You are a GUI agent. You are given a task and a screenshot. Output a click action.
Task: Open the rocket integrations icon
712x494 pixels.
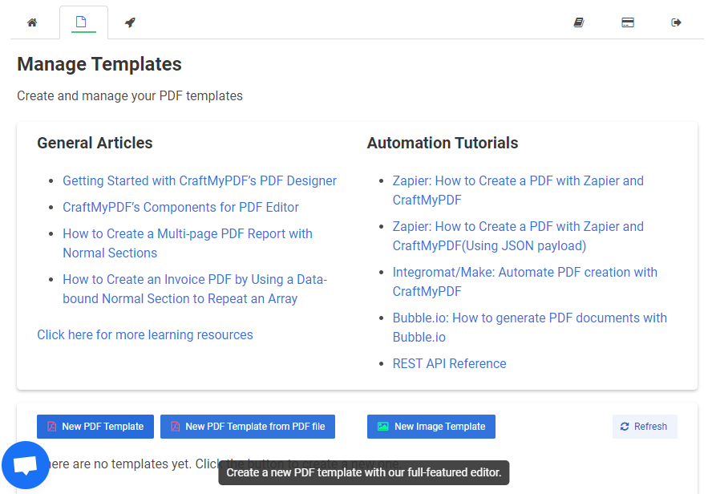[x=131, y=22]
